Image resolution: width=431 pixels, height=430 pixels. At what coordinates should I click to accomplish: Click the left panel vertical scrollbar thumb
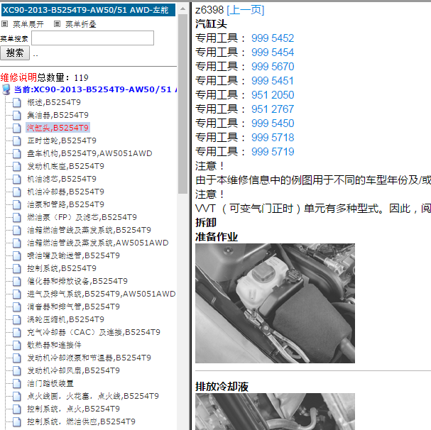tap(182, 104)
